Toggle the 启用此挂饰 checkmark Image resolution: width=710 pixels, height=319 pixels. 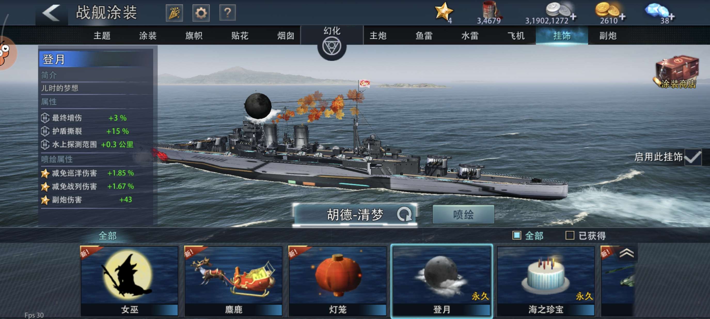tap(693, 157)
